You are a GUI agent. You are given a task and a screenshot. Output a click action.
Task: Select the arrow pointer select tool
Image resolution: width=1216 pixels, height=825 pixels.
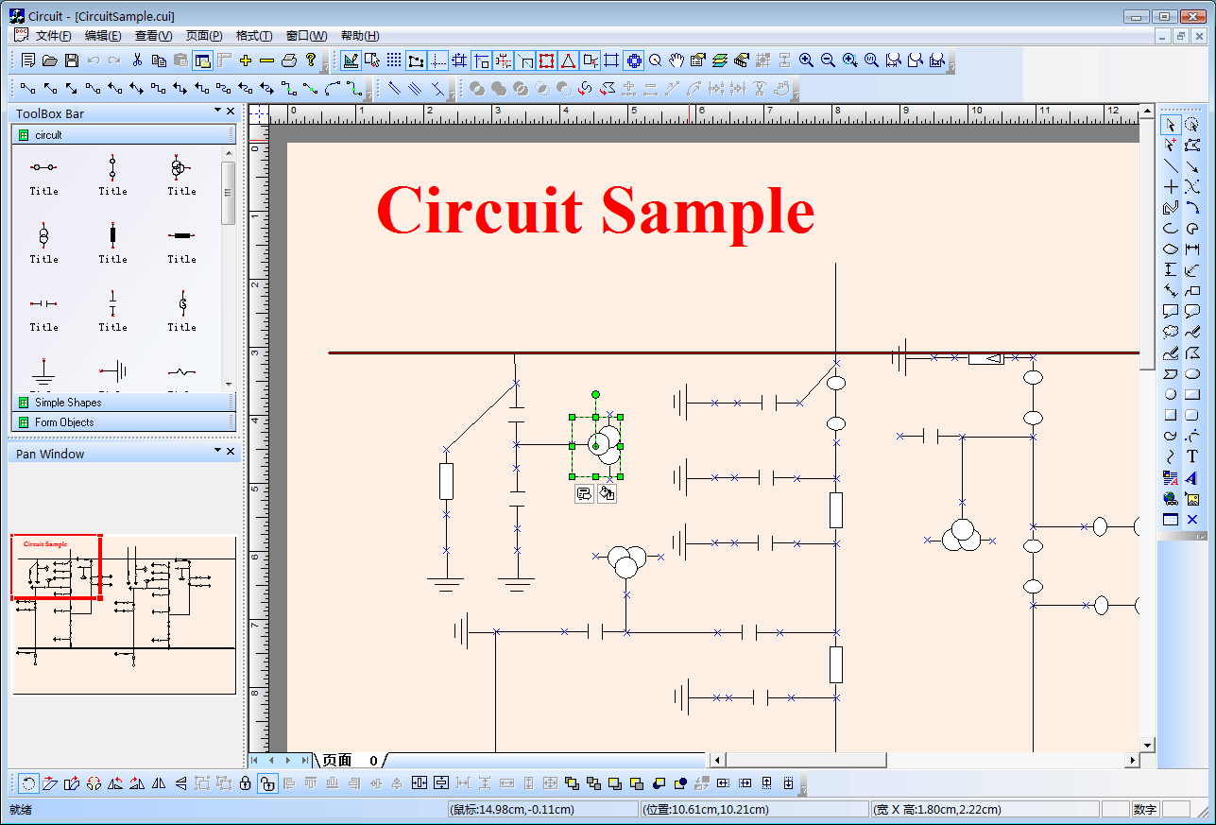click(1170, 125)
